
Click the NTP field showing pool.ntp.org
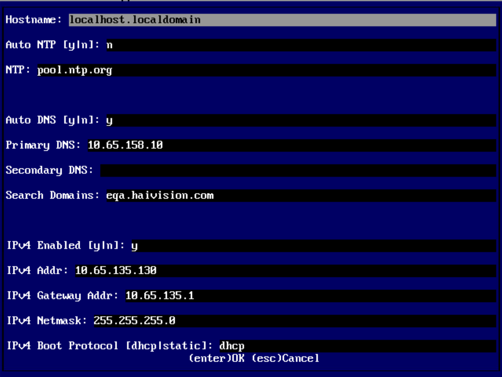[75, 70]
